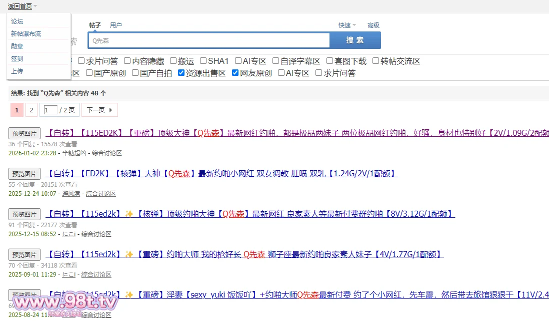
Task: Expand the 返回首页 dropdown arrow
Action: [x=35, y=6]
